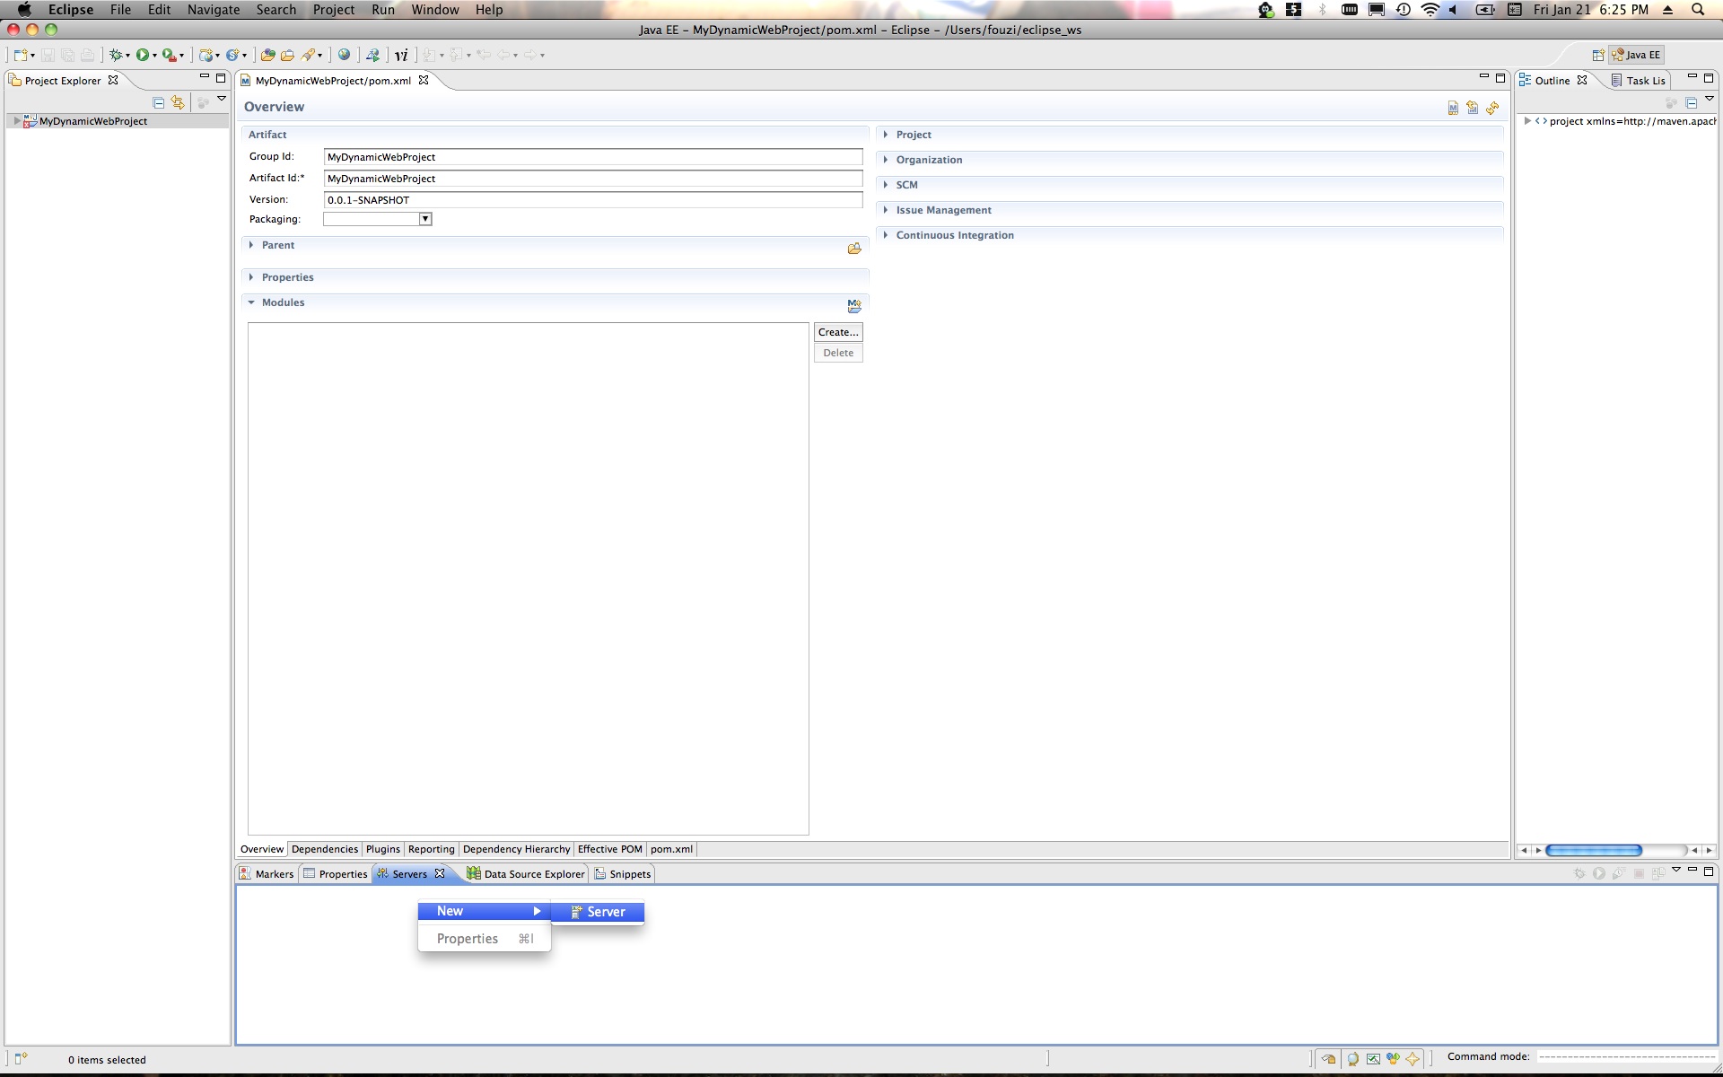The height and width of the screenshot is (1077, 1723).
Task: Expand the Issue Management section
Action: 886,210
